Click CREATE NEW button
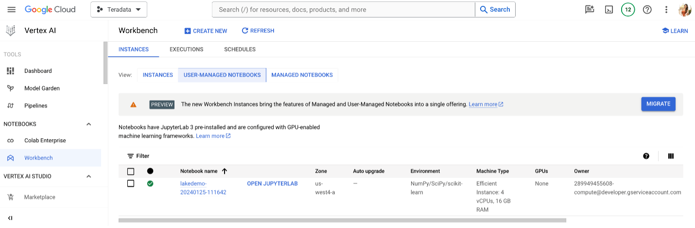This screenshot has width=695, height=228. [x=206, y=31]
